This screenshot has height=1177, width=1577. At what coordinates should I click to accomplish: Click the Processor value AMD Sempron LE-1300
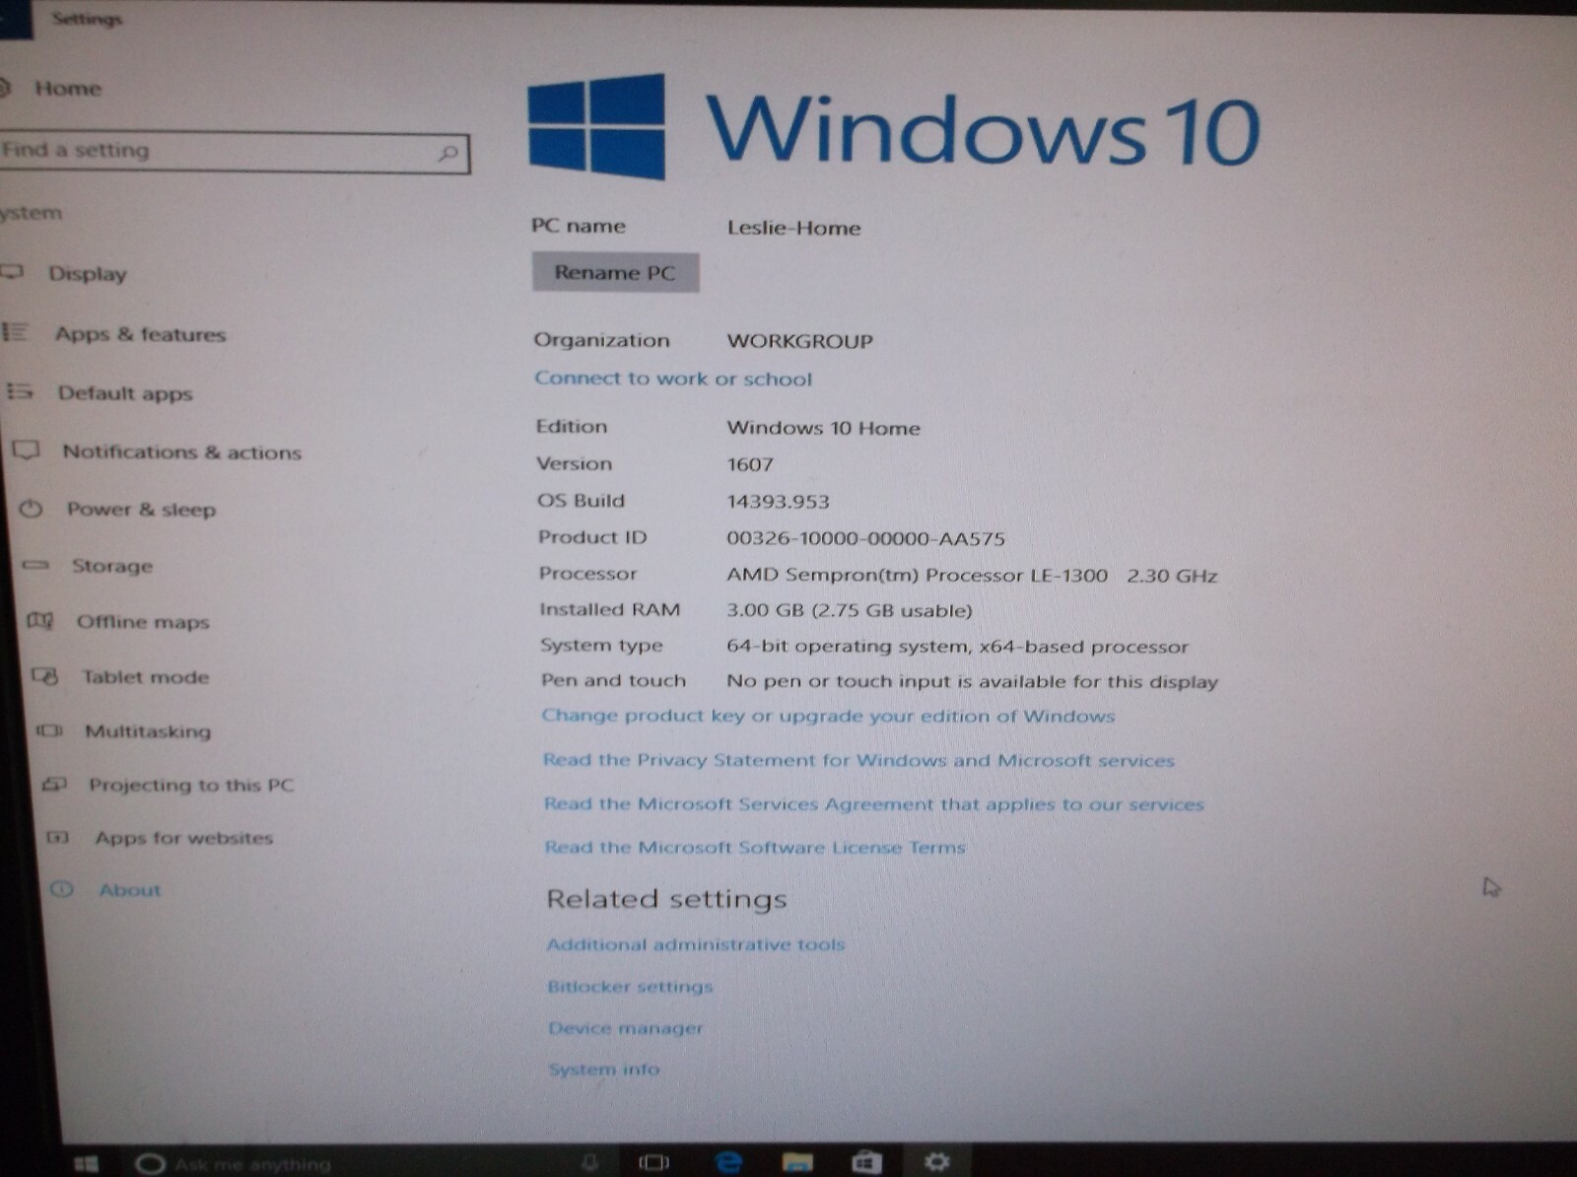[973, 576]
